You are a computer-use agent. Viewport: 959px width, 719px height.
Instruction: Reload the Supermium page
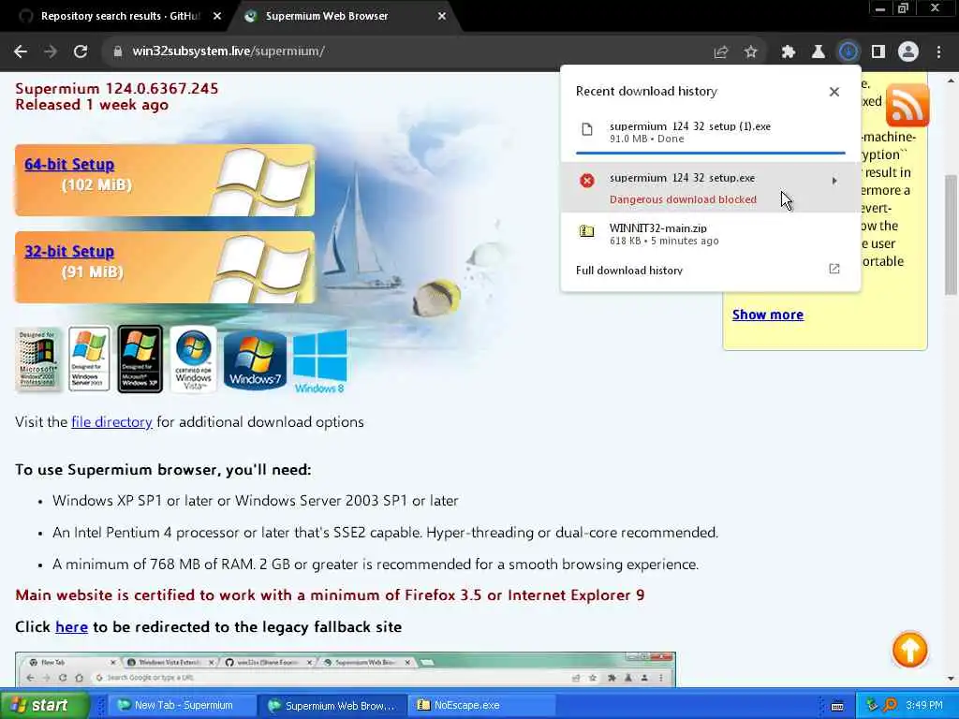point(81,51)
